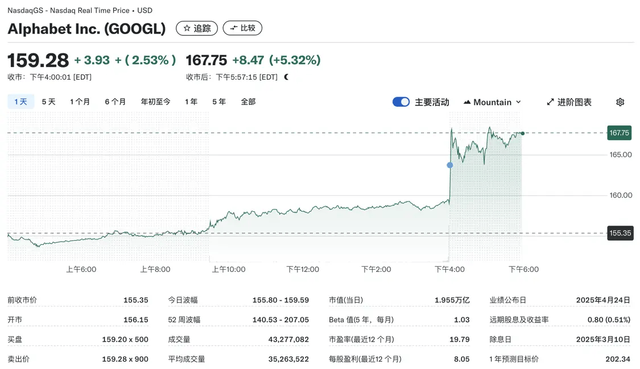Click the 1年预测目标价 value 202.34
640x369 pixels.
coord(618,359)
